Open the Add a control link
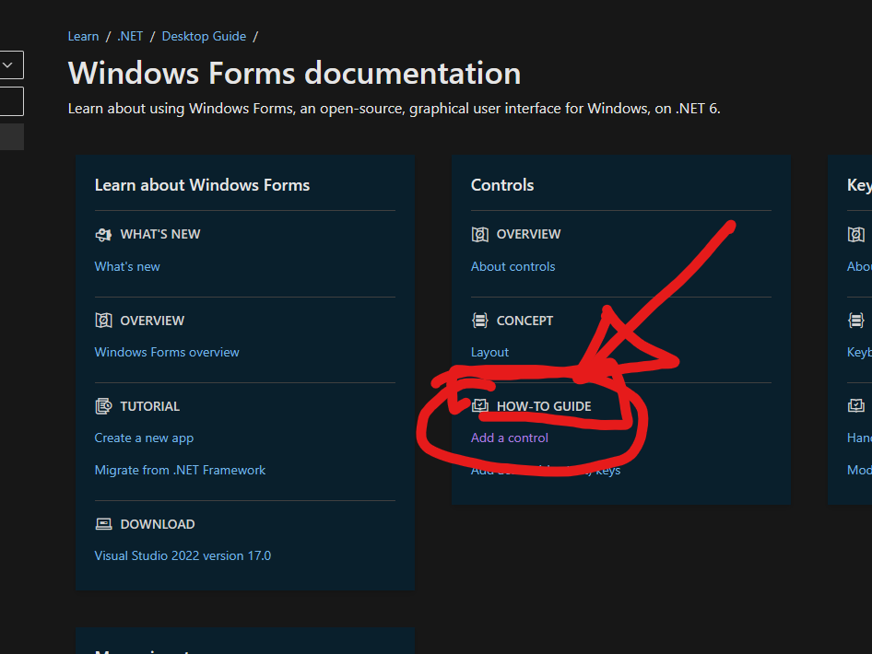The height and width of the screenshot is (654, 872). (x=510, y=438)
